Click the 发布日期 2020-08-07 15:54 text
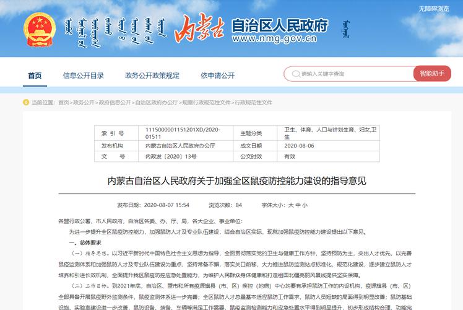 click(153, 205)
